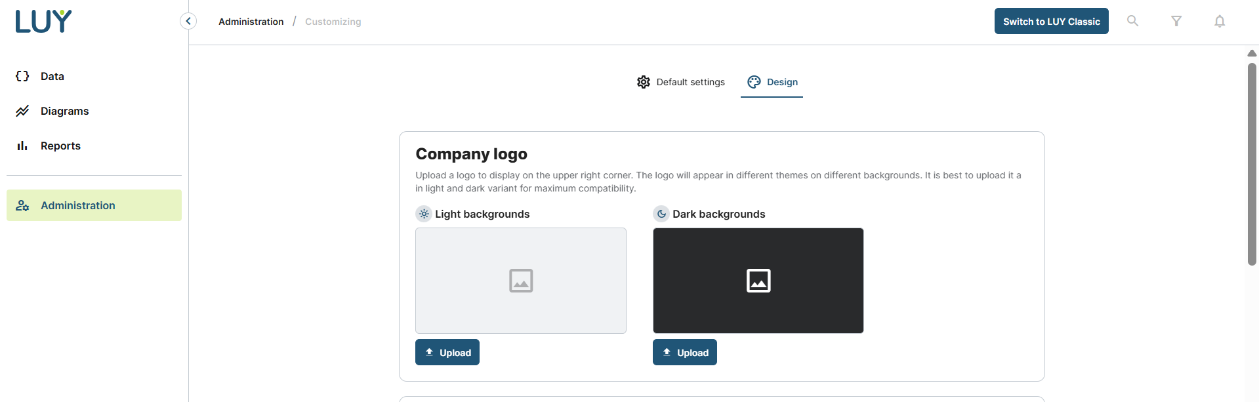Click the light background logo placeholder
This screenshot has width=1259, height=402.
point(521,281)
